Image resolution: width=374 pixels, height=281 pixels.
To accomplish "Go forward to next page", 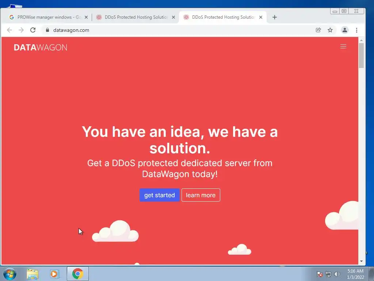I will coord(21,30).
